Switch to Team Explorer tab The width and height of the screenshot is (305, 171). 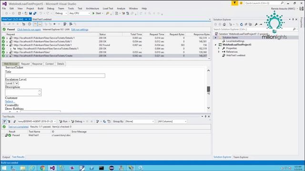[x=241, y=157]
